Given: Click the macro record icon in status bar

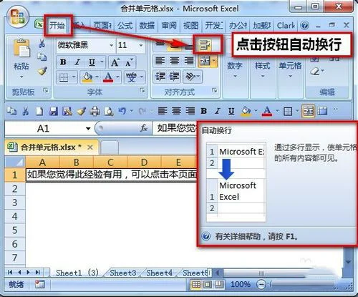Looking at the screenshot, I should tap(39, 284).
